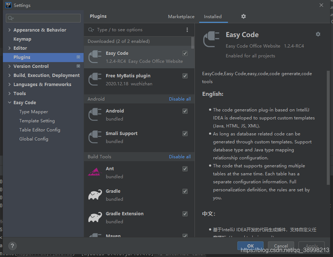The height and width of the screenshot is (257, 333).
Task: Toggle the Smali Support checkbox
Action: (185, 133)
